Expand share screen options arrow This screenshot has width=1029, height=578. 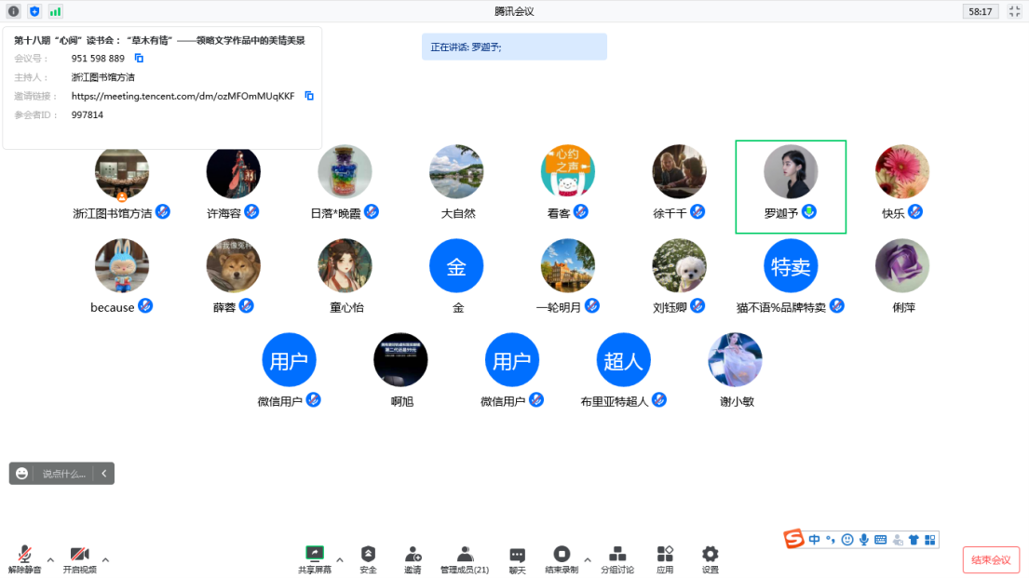click(x=340, y=559)
